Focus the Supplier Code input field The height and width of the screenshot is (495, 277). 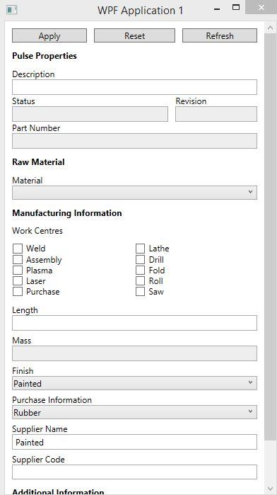(134, 472)
